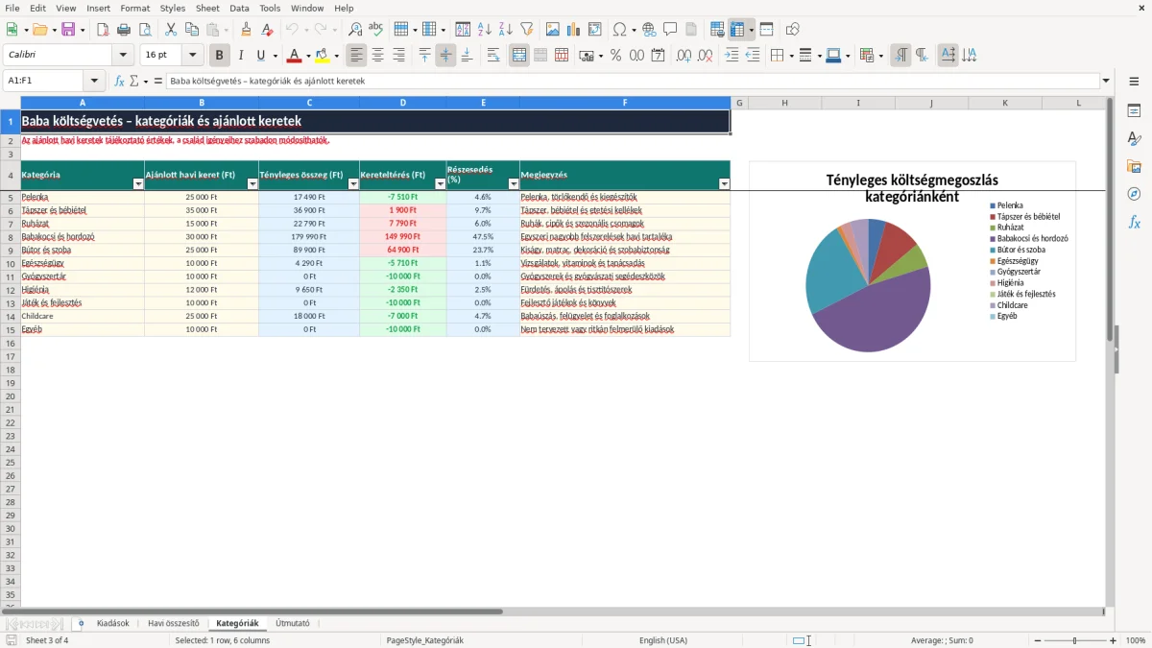Viewport: 1152px width, 648px height.
Task: Export directly as PDF icon
Action: pyautogui.click(x=103, y=30)
